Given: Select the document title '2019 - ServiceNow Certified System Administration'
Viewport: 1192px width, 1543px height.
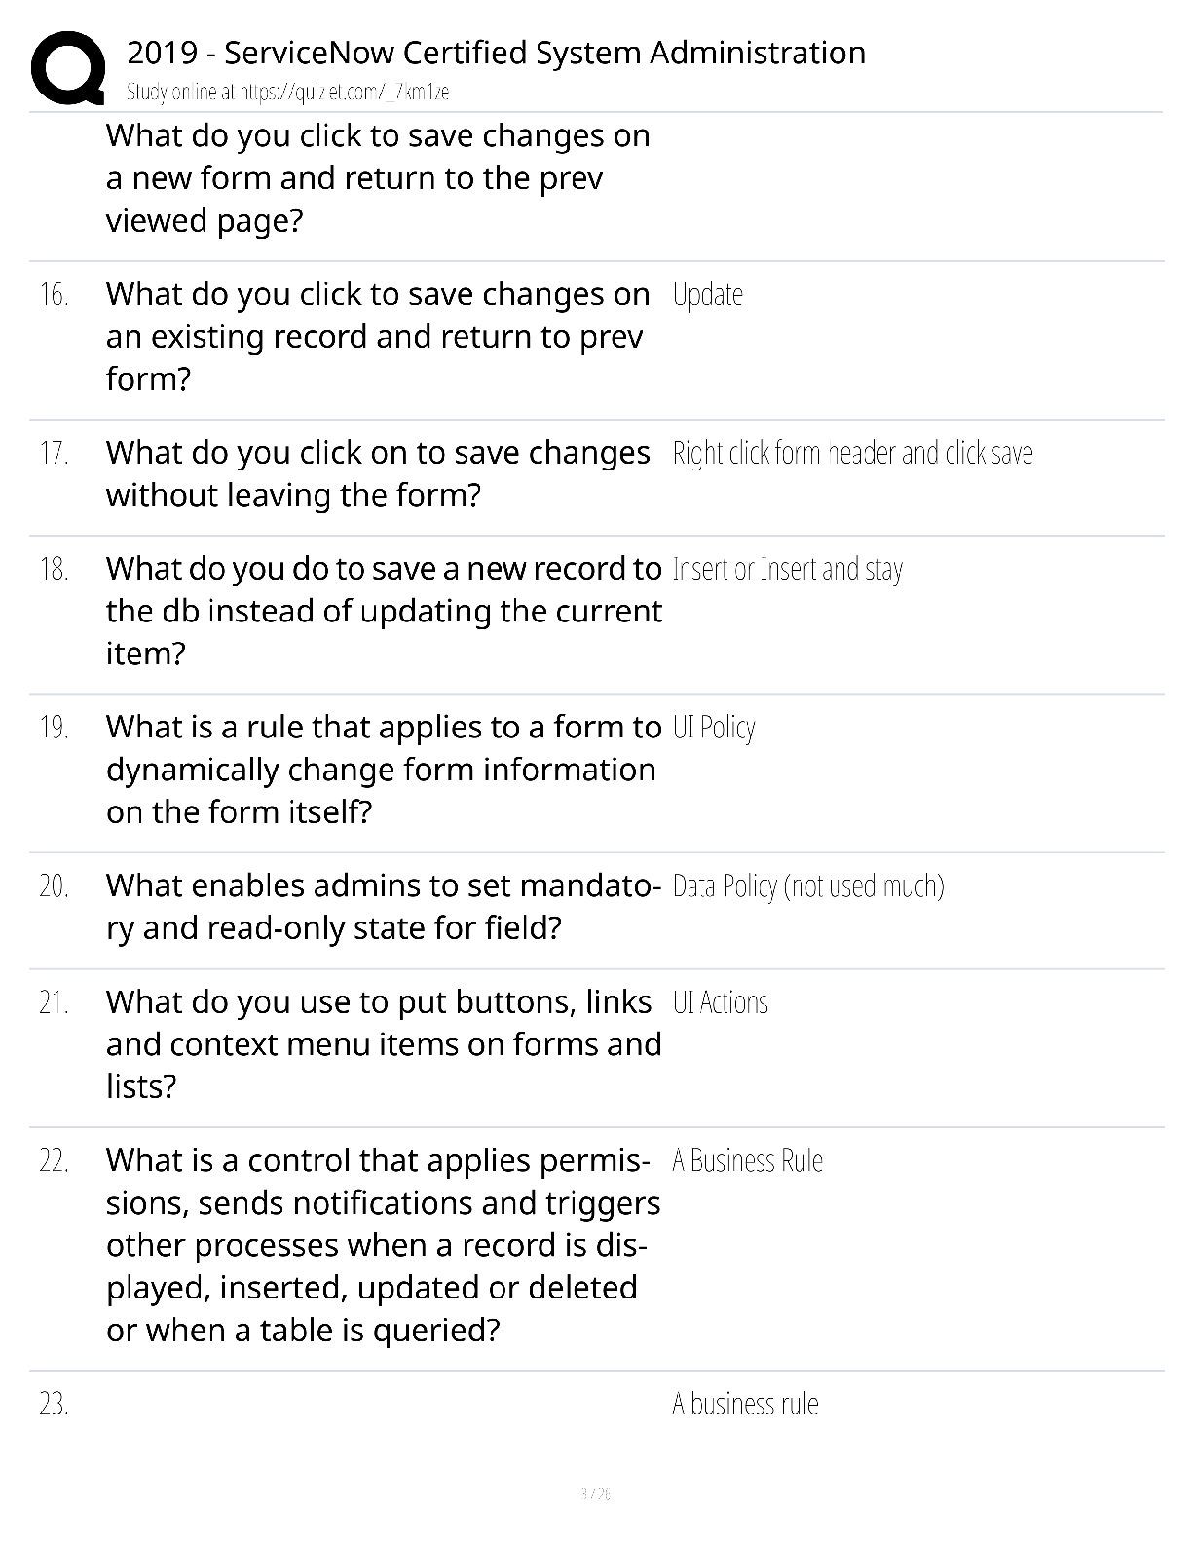Looking at the screenshot, I should coord(496,53).
